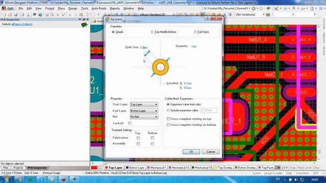Click the Move Selection cross icon
Image resolution: width=326 pixels, height=183 pixels.
coord(99,15)
